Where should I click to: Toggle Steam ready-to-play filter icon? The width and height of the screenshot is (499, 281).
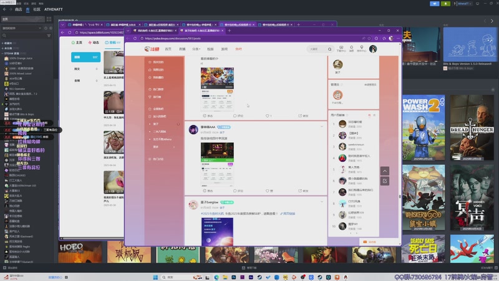[51, 28]
